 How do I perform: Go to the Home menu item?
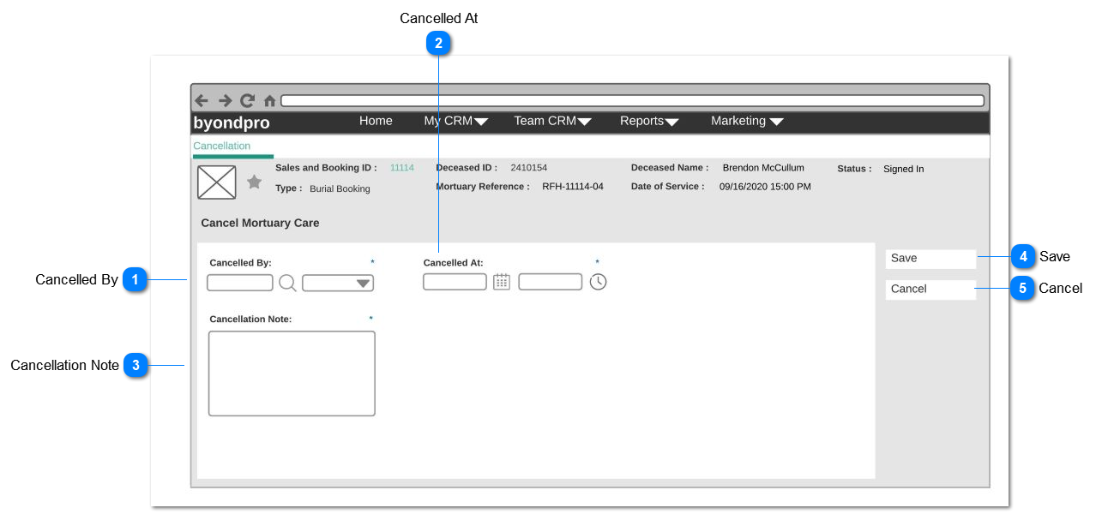(x=376, y=121)
